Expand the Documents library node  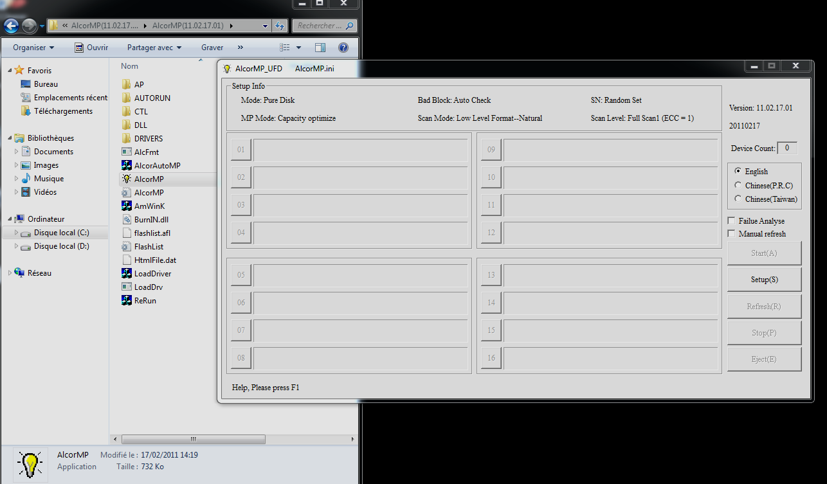click(x=16, y=152)
